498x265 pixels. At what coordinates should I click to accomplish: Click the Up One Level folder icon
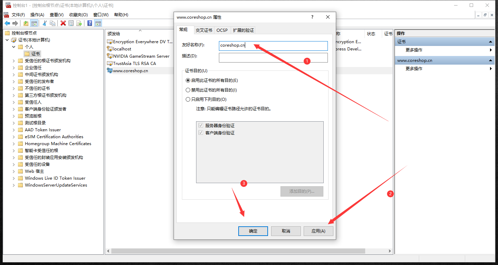tap(26, 23)
